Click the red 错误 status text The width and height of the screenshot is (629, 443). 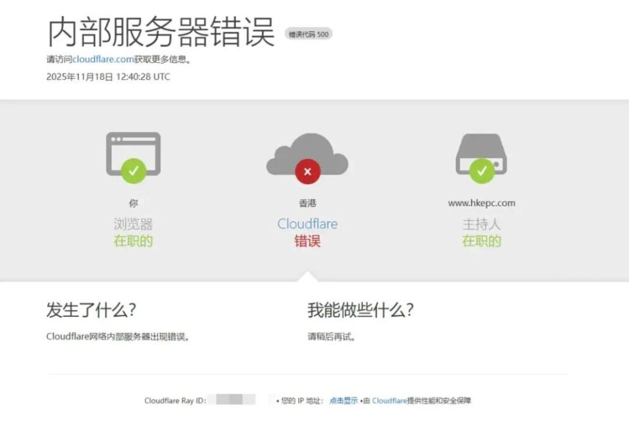(308, 241)
